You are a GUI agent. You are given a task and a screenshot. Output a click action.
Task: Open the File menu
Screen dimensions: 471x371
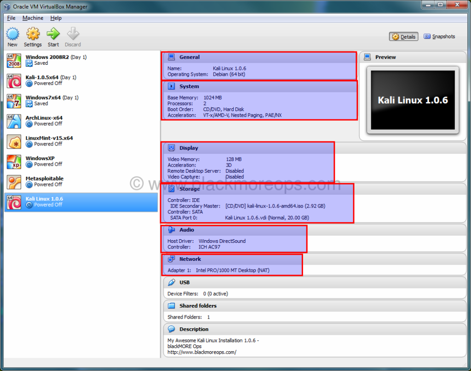click(x=11, y=18)
